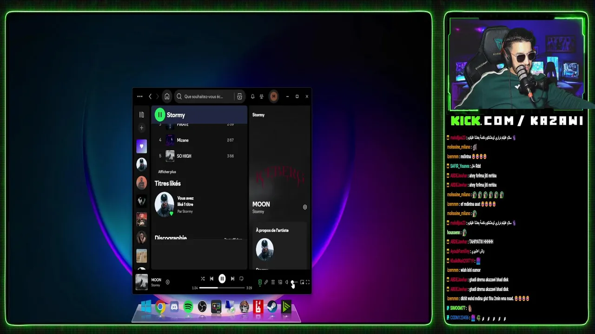Pause playback with green Stormy button

(160, 115)
